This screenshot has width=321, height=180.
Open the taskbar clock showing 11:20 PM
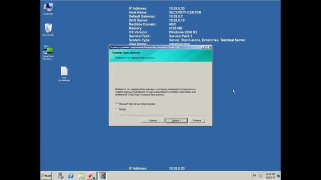(270, 176)
